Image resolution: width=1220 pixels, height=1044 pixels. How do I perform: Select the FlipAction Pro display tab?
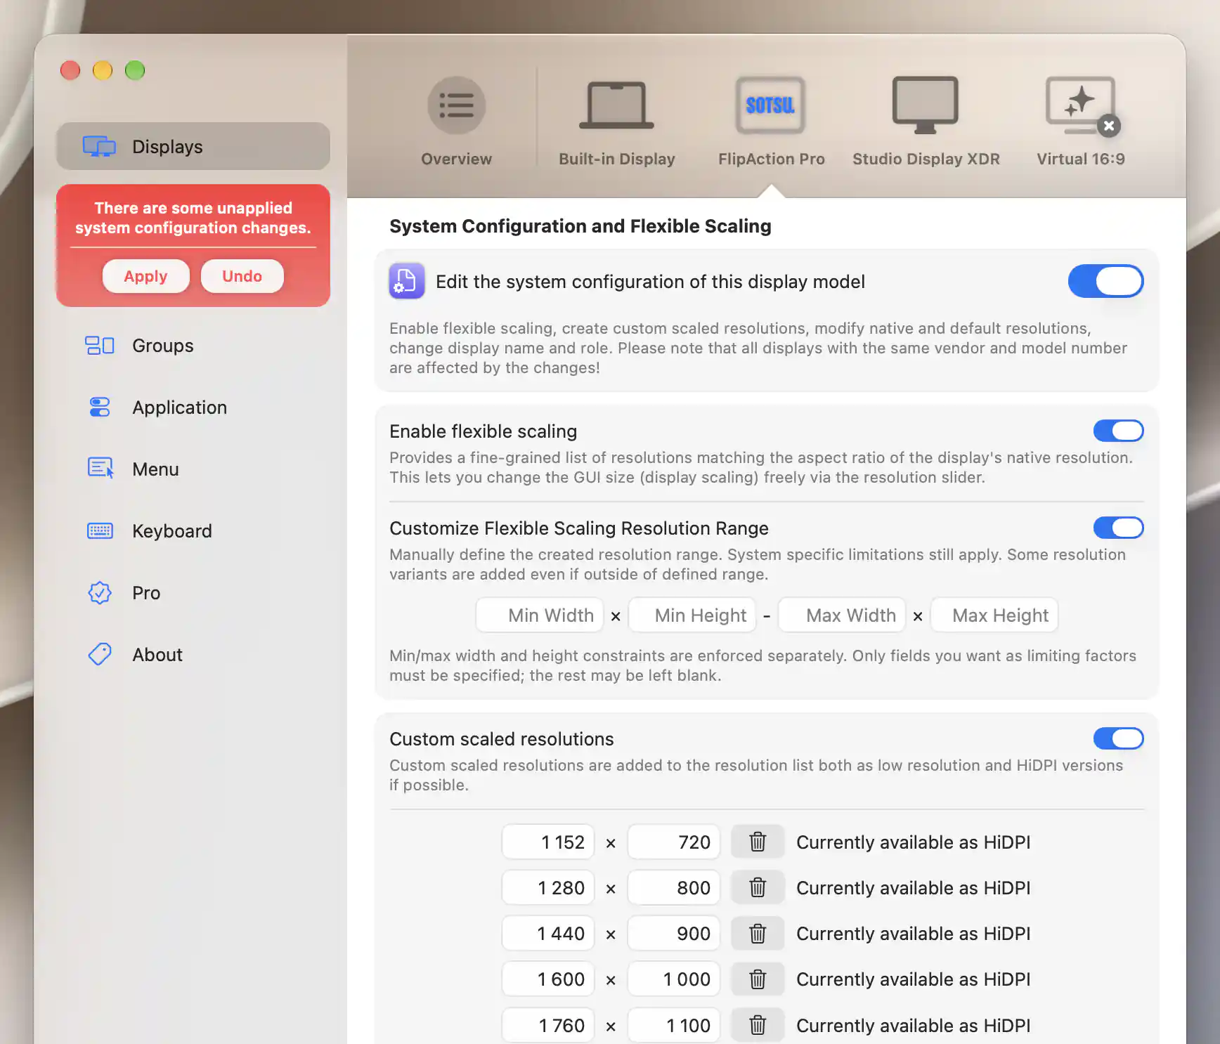(x=771, y=122)
